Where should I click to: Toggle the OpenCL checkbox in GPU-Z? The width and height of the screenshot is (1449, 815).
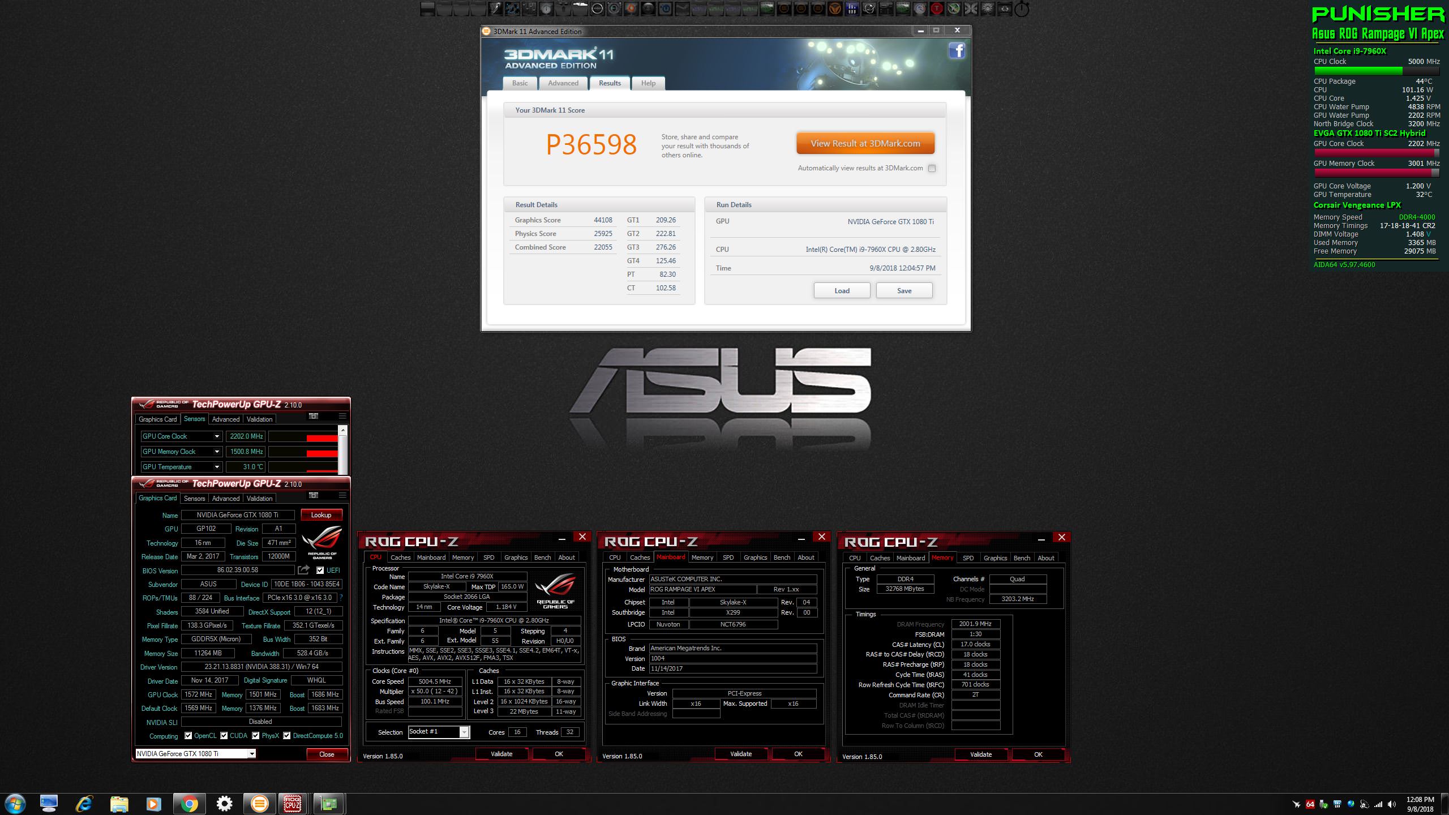tap(188, 736)
